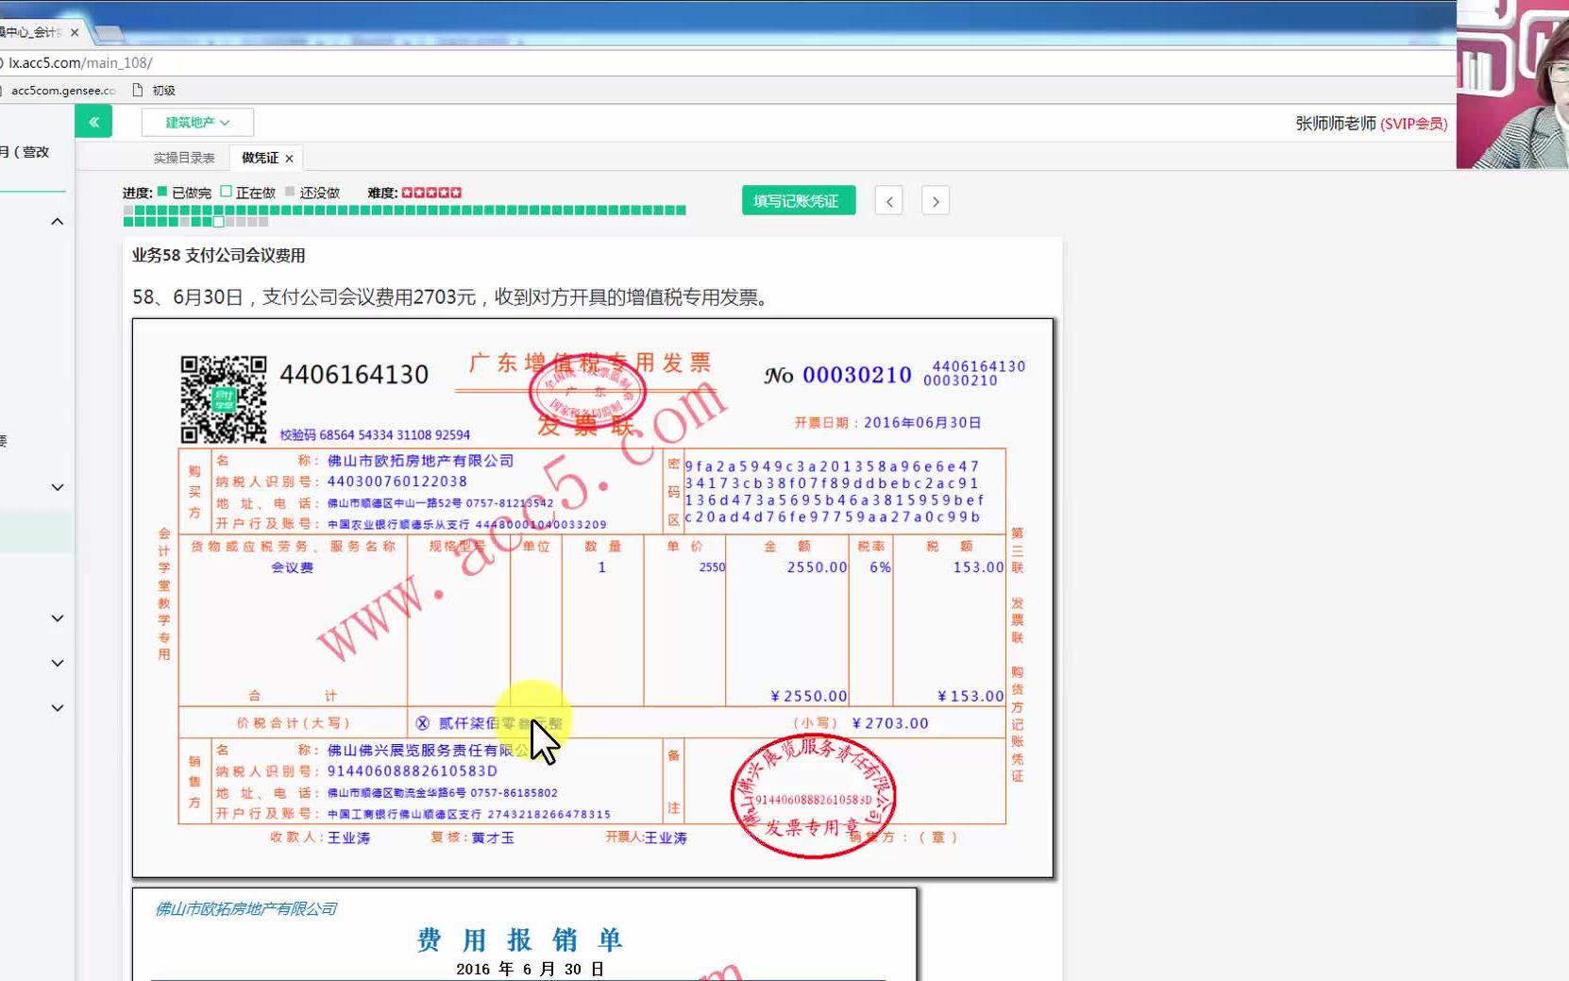Click the sidebar item 月(营改

[x=25, y=152]
